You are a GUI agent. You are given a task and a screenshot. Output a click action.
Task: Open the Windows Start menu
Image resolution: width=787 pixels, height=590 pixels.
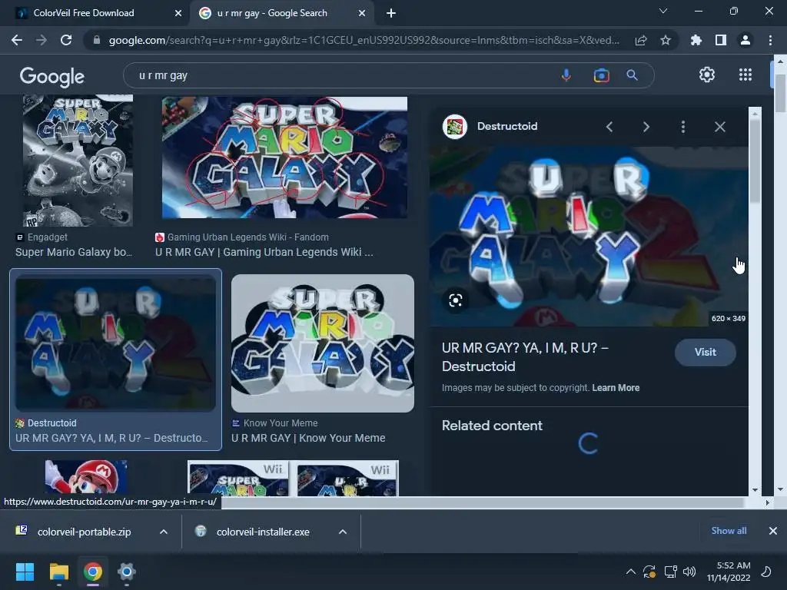click(x=25, y=572)
